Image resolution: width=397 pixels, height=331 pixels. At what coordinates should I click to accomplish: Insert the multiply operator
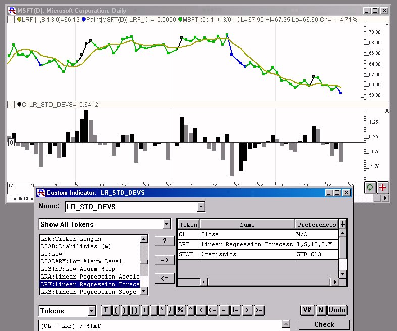coord(162,310)
